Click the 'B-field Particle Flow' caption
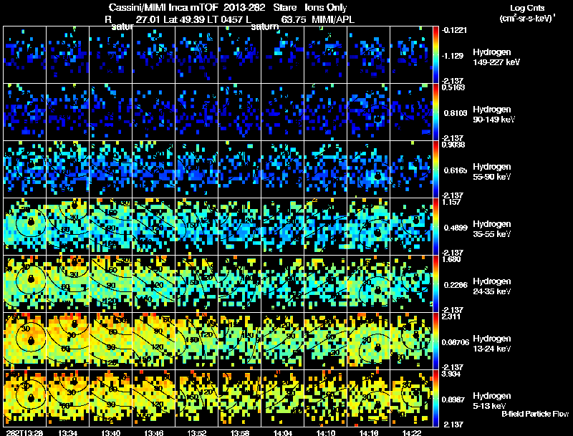The width and height of the screenshot is (573, 436). coord(535,414)
